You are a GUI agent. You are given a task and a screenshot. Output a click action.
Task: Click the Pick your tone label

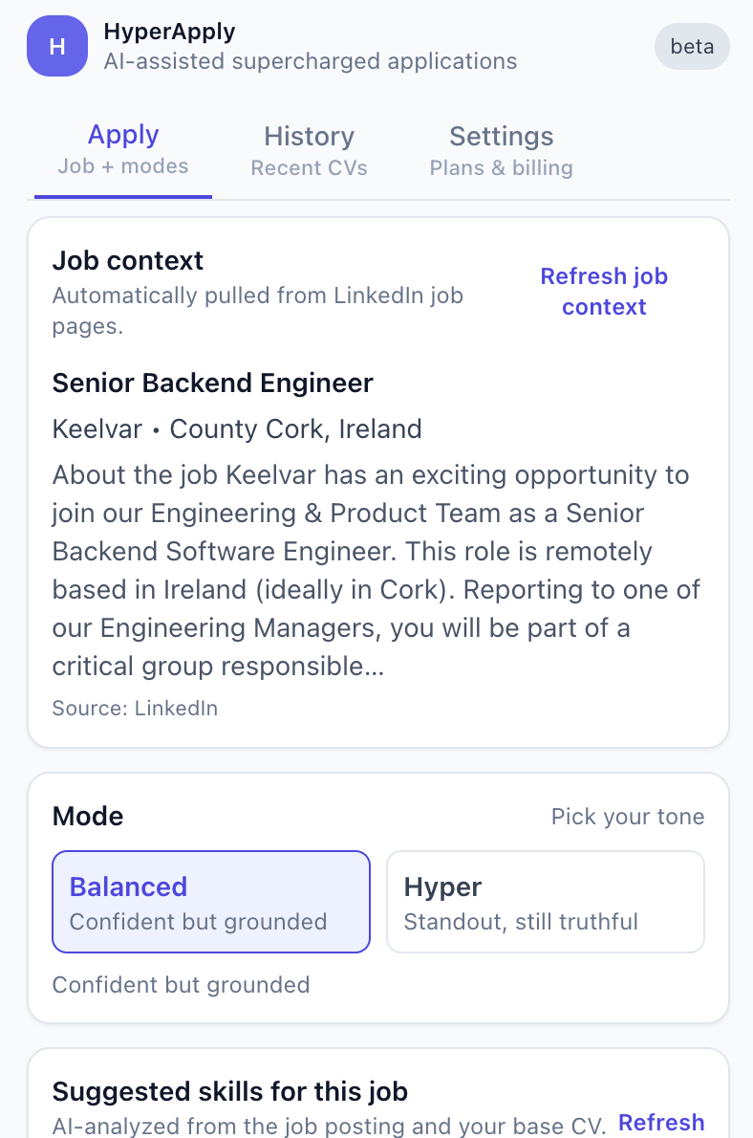tap(628, 816)
